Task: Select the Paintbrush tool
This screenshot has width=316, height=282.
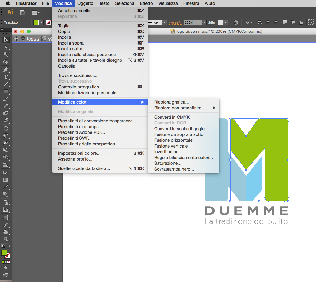Action: pyautogui.click(x=6, y=99)
